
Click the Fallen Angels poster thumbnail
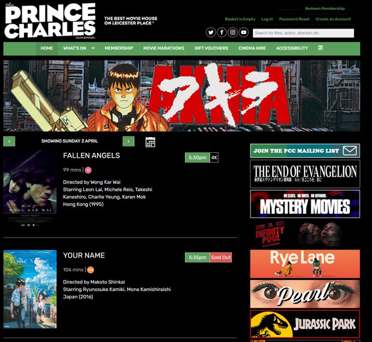(30, 189)
